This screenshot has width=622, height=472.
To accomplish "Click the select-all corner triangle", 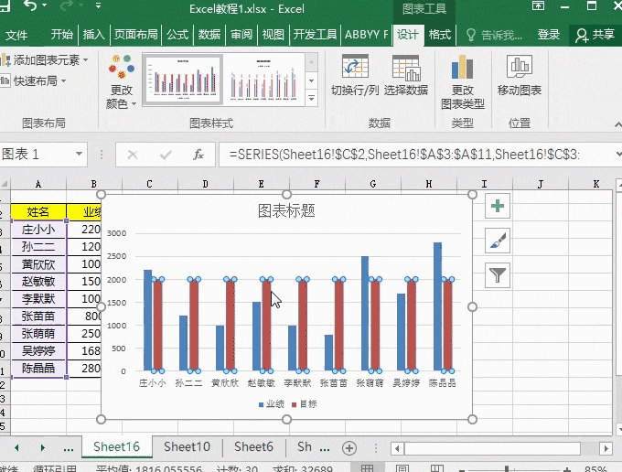I will pos(5,184).
